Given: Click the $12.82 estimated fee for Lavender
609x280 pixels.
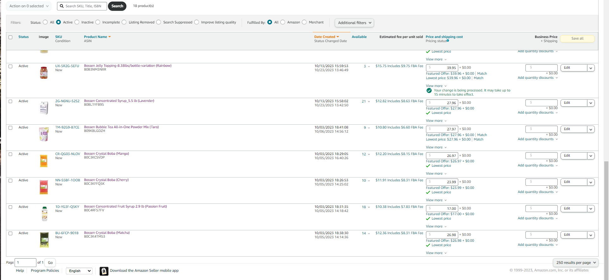Looking at the screenshot, I should (399, 101).
